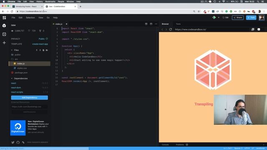
Task: Open the View menu in CodeSandbox
Action: point(41,17)
